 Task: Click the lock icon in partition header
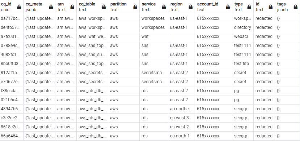coord(135,7)
